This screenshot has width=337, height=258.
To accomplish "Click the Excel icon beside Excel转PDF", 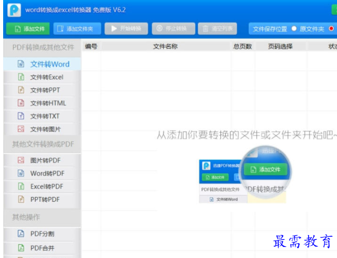I will coord(21,186).
